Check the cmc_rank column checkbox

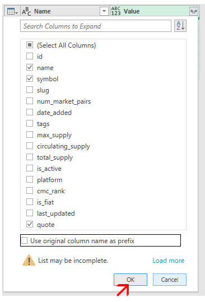(x=30, y=191)
